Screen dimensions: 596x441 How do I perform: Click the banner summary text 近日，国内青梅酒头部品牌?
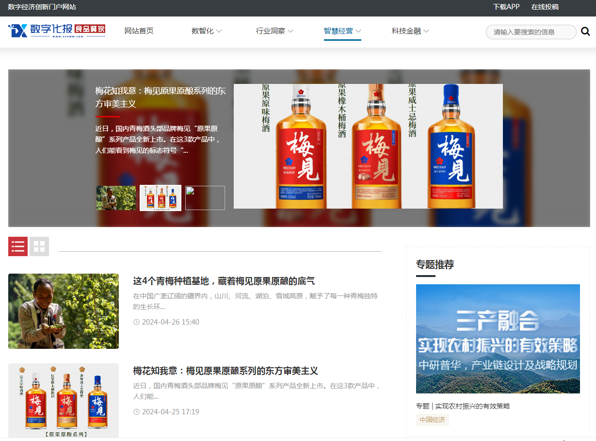click(x=159, y=140)
